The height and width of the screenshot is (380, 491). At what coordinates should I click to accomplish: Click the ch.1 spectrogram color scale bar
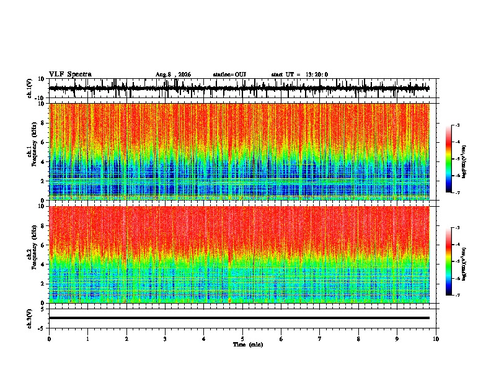449,159
